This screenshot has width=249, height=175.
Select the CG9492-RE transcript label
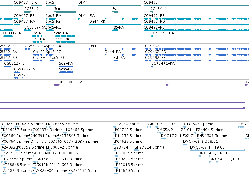[154, 27]
